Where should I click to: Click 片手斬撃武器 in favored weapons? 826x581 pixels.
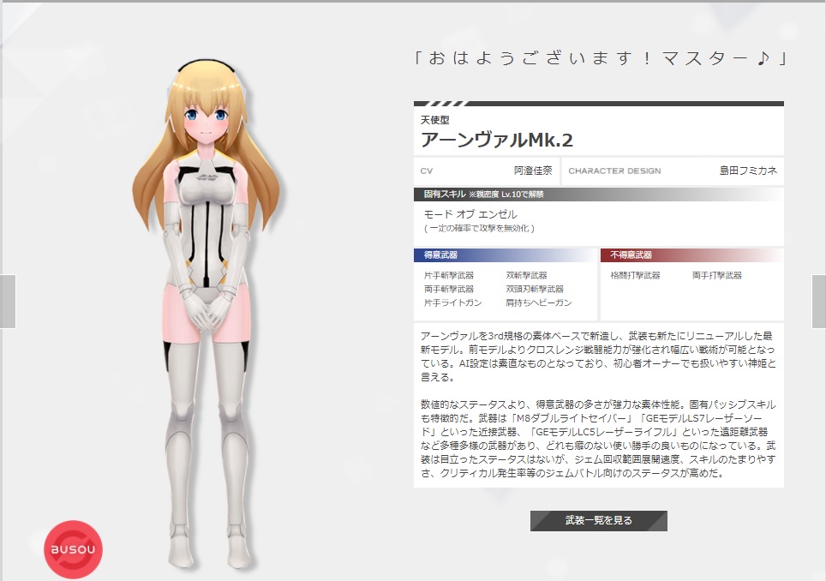(x=448, y=276)
